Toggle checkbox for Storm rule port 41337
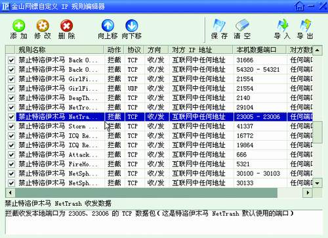This screenshot has height=238, width=328. [x=11, y=126]
